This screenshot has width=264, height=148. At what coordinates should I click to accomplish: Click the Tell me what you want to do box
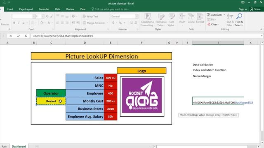[110, 9]
